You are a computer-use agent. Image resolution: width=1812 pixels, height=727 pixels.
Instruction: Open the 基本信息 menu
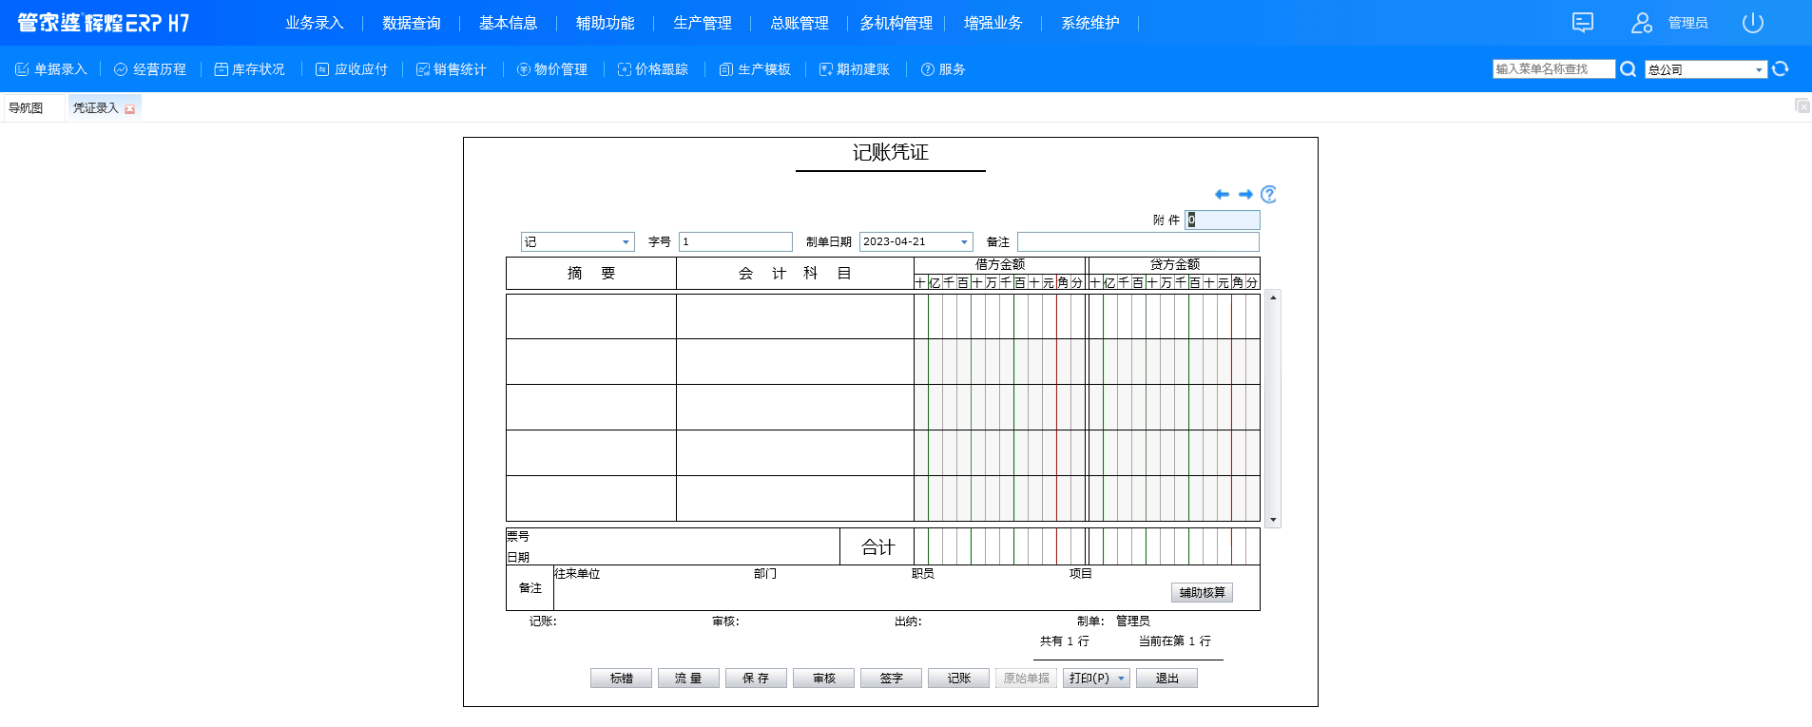(x=509, y=23)
